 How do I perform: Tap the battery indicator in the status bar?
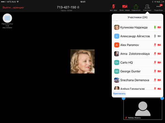tap(161, 2)
